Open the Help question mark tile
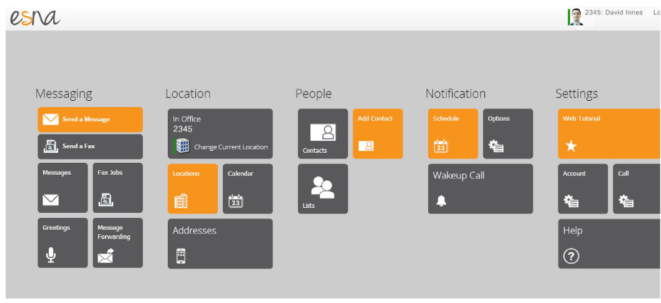This screenshot has width=661, height=303. pos(610,244)
